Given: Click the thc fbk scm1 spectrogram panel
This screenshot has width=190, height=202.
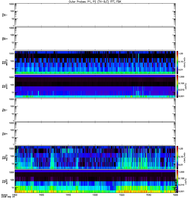Looking at the screenshot, I should coord(95,181).
